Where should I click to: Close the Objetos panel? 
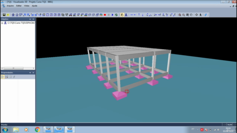pyautogui.click(x=33, y=19)
